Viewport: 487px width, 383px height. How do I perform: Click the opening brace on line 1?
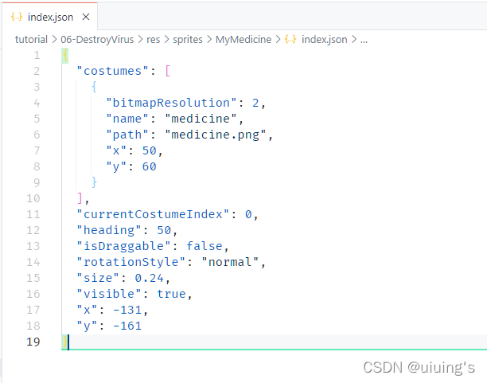tap(65, 55)
